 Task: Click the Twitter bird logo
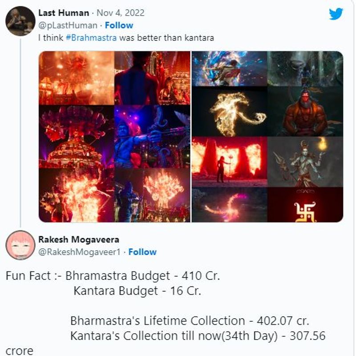tap(336, 14)
